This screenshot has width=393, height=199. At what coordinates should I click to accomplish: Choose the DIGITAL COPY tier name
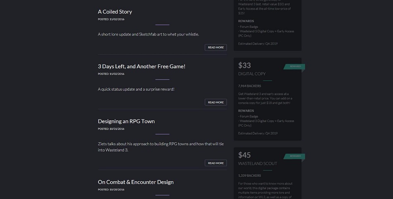click(x=252, y=74)
